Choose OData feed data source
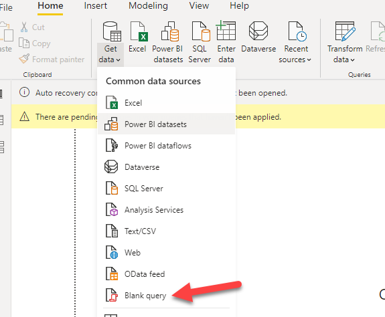Viewport: 385px width, 317px height. point(166,274)
